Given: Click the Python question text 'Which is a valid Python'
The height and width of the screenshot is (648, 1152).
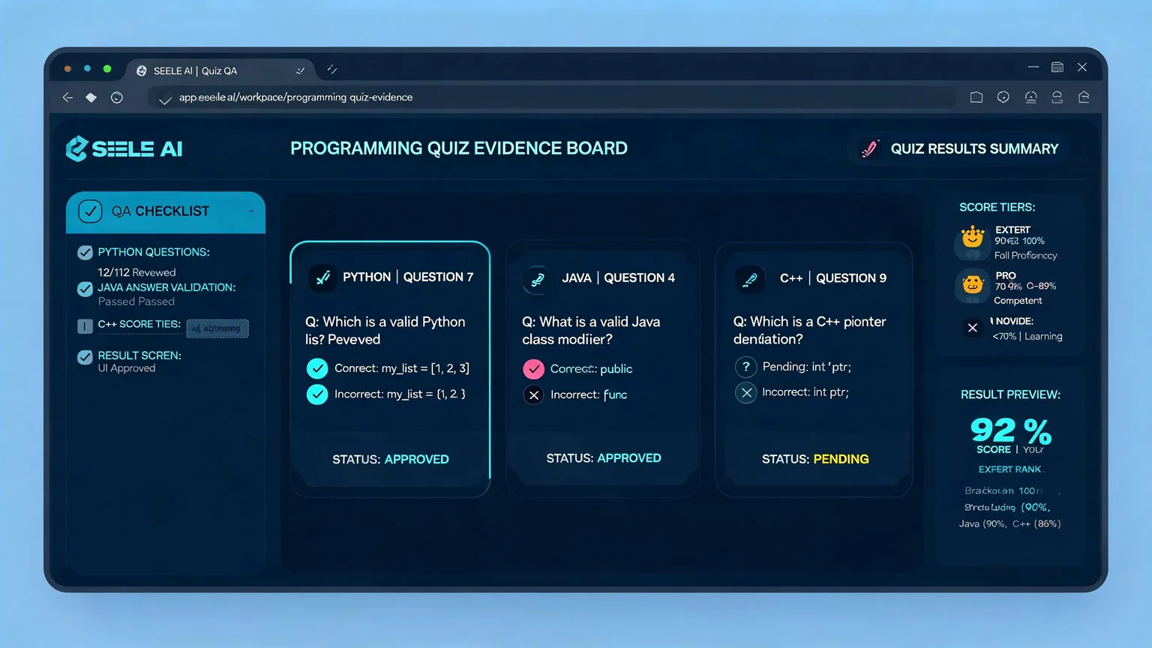Looking at the screenshot, I should coord(385,331).
